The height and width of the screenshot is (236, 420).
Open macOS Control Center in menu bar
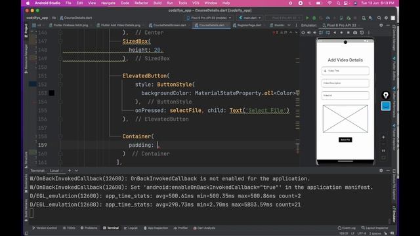[x=346, y=3]
